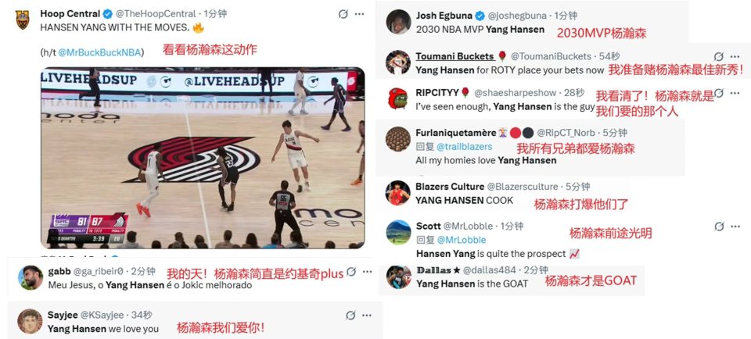751x339 pixels.
Task: Open the @MrLobble reply mention link
Action: coord(462,240)
